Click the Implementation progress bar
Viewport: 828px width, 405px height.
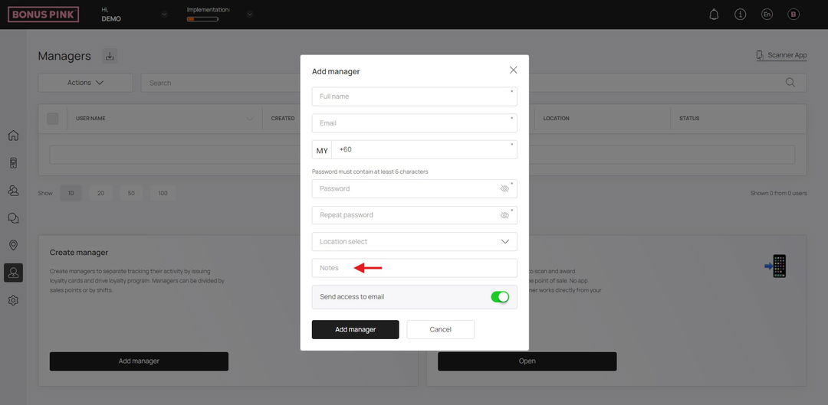pyautogui.click(x=202, y=19)
